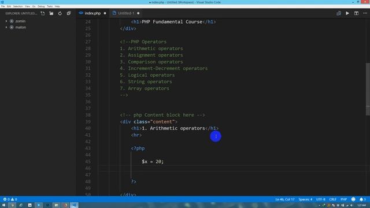The width and height of the screenshot is (370, 208).
Task: Switch to the Untitled-1 tab
Action: 126,13
